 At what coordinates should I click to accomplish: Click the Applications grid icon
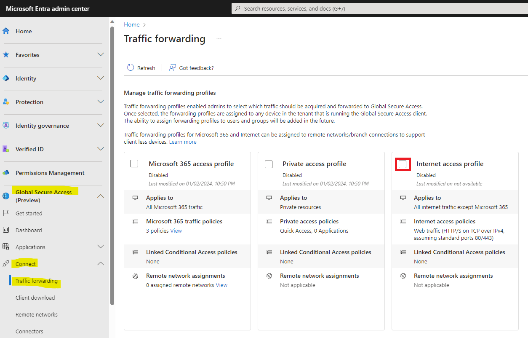(6, 247)
